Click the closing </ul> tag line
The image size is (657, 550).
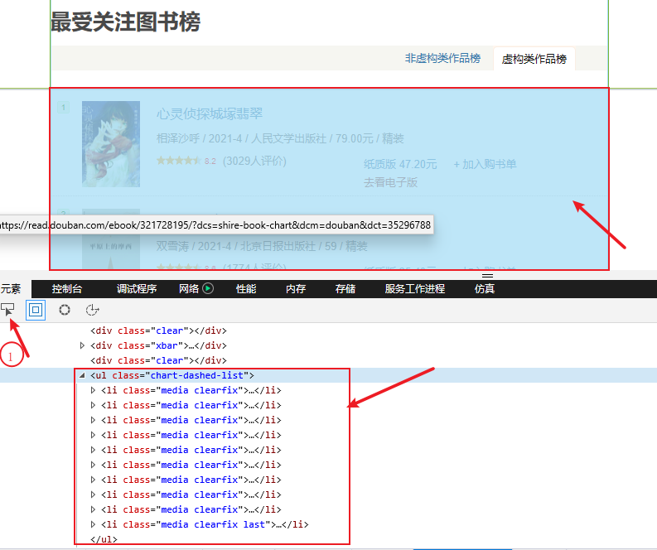tap(104, 539)
